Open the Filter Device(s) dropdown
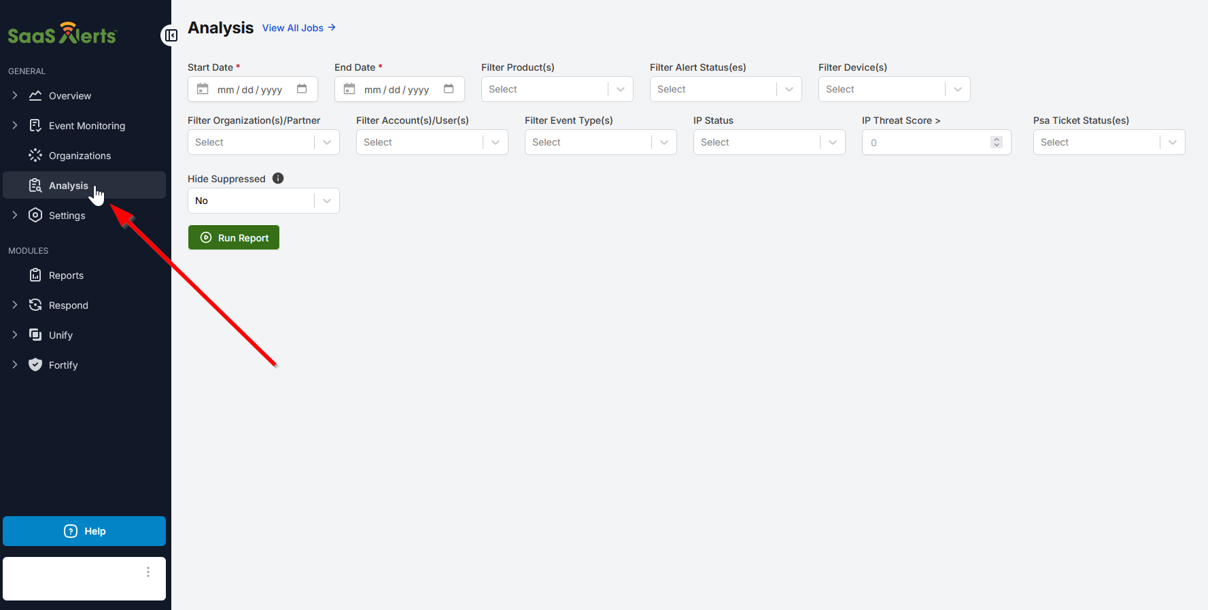 pyautogui.click(x=895, y=89)
